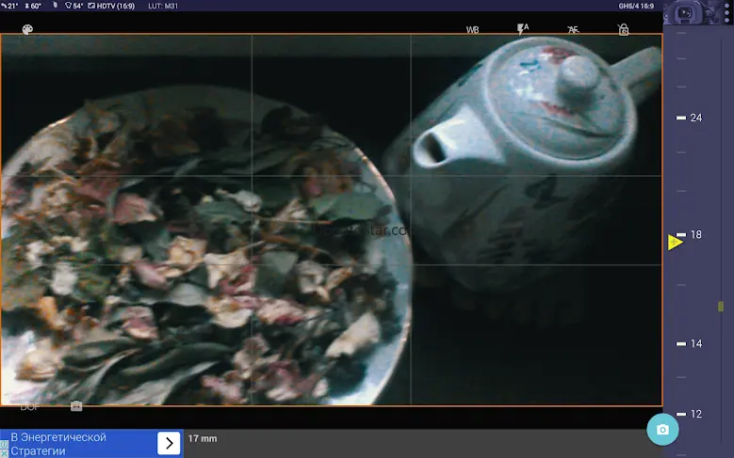Click the 60° vertical angle indicator
Image resolution: width=734 pixels, height=458 pixels.
(x=33, y=6)
